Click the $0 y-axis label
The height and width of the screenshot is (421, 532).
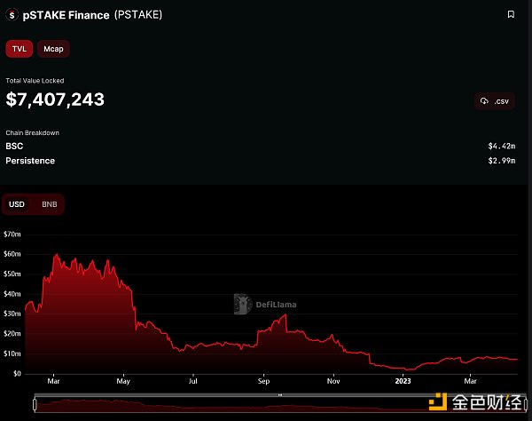[17, 374]
